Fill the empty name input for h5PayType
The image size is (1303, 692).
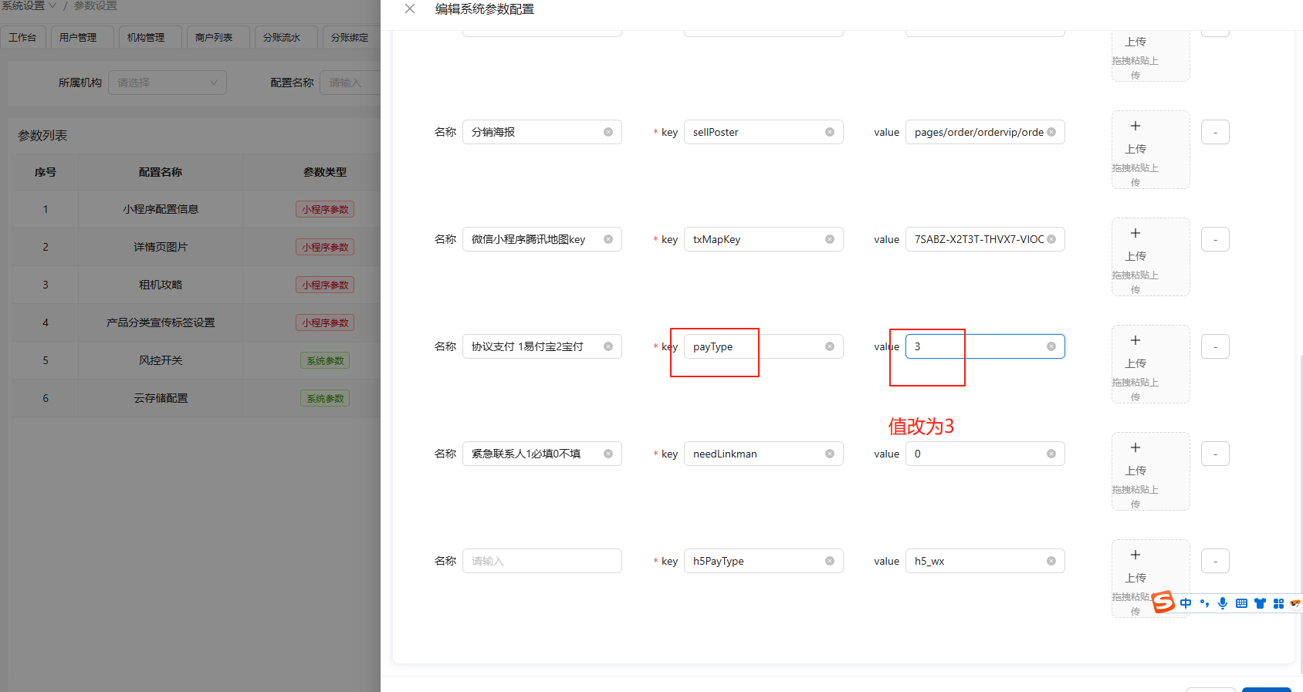(x=542, y=561)
